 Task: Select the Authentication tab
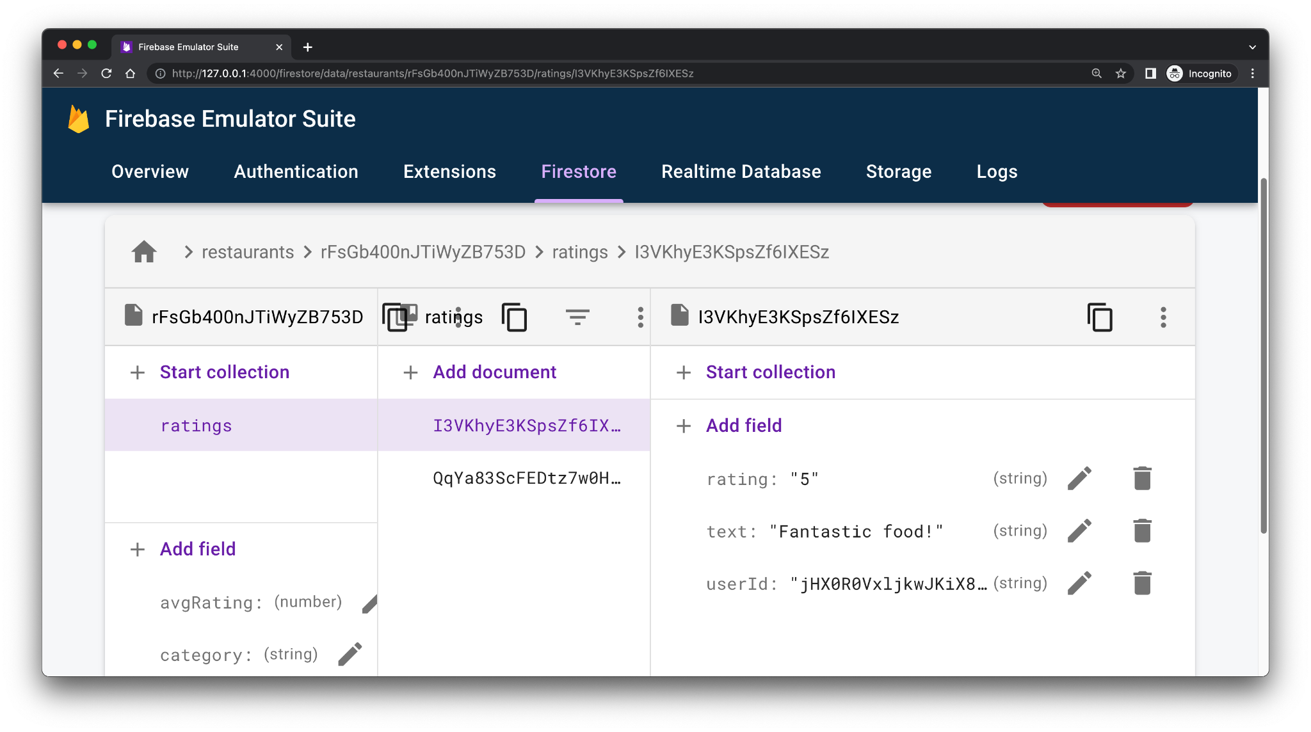pyautogui.click(x=295, y=171)
